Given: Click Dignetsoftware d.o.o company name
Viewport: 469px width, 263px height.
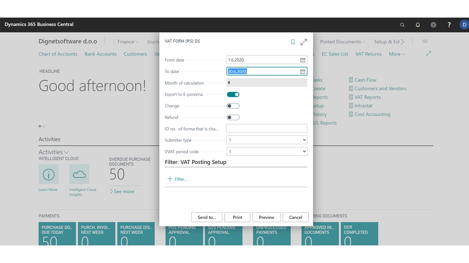Looking at the screenshot, I should pos(68,41).
